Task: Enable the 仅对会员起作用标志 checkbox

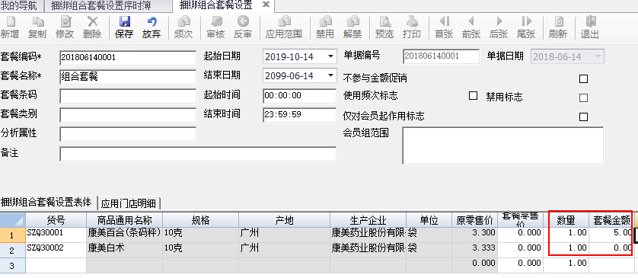Action: pyautogui.click(x=583, y=117)
